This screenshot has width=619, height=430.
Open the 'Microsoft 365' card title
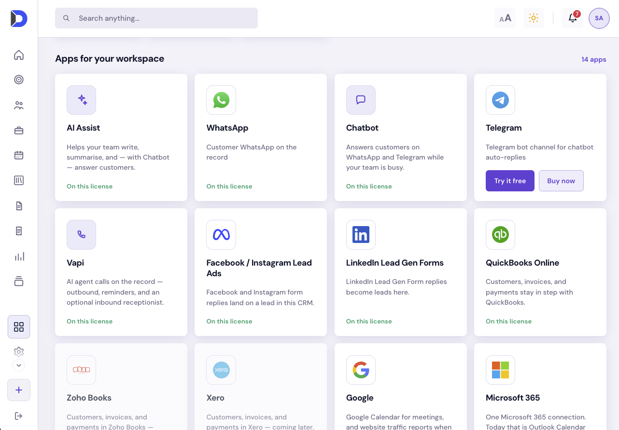point(513,398)
